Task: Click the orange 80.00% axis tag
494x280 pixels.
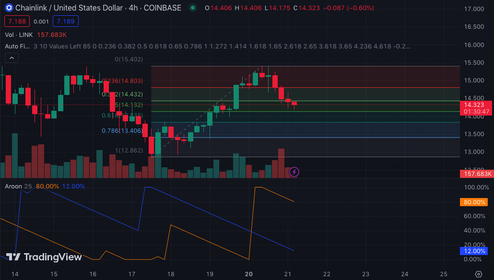Action: pos(474,202)
